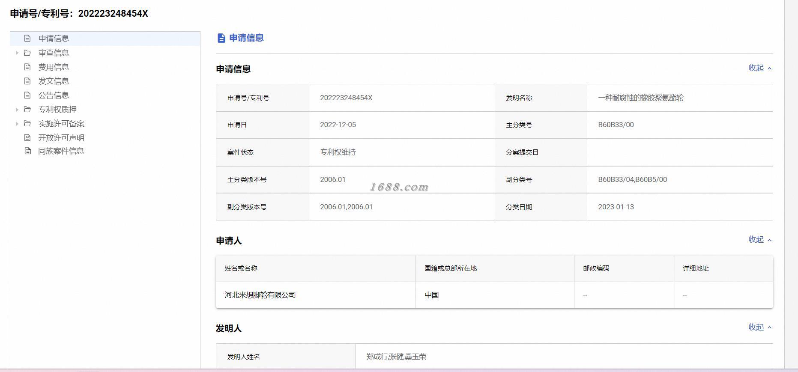
Task: Click the 副分类版本号 label cell
Action: (263, 207)
